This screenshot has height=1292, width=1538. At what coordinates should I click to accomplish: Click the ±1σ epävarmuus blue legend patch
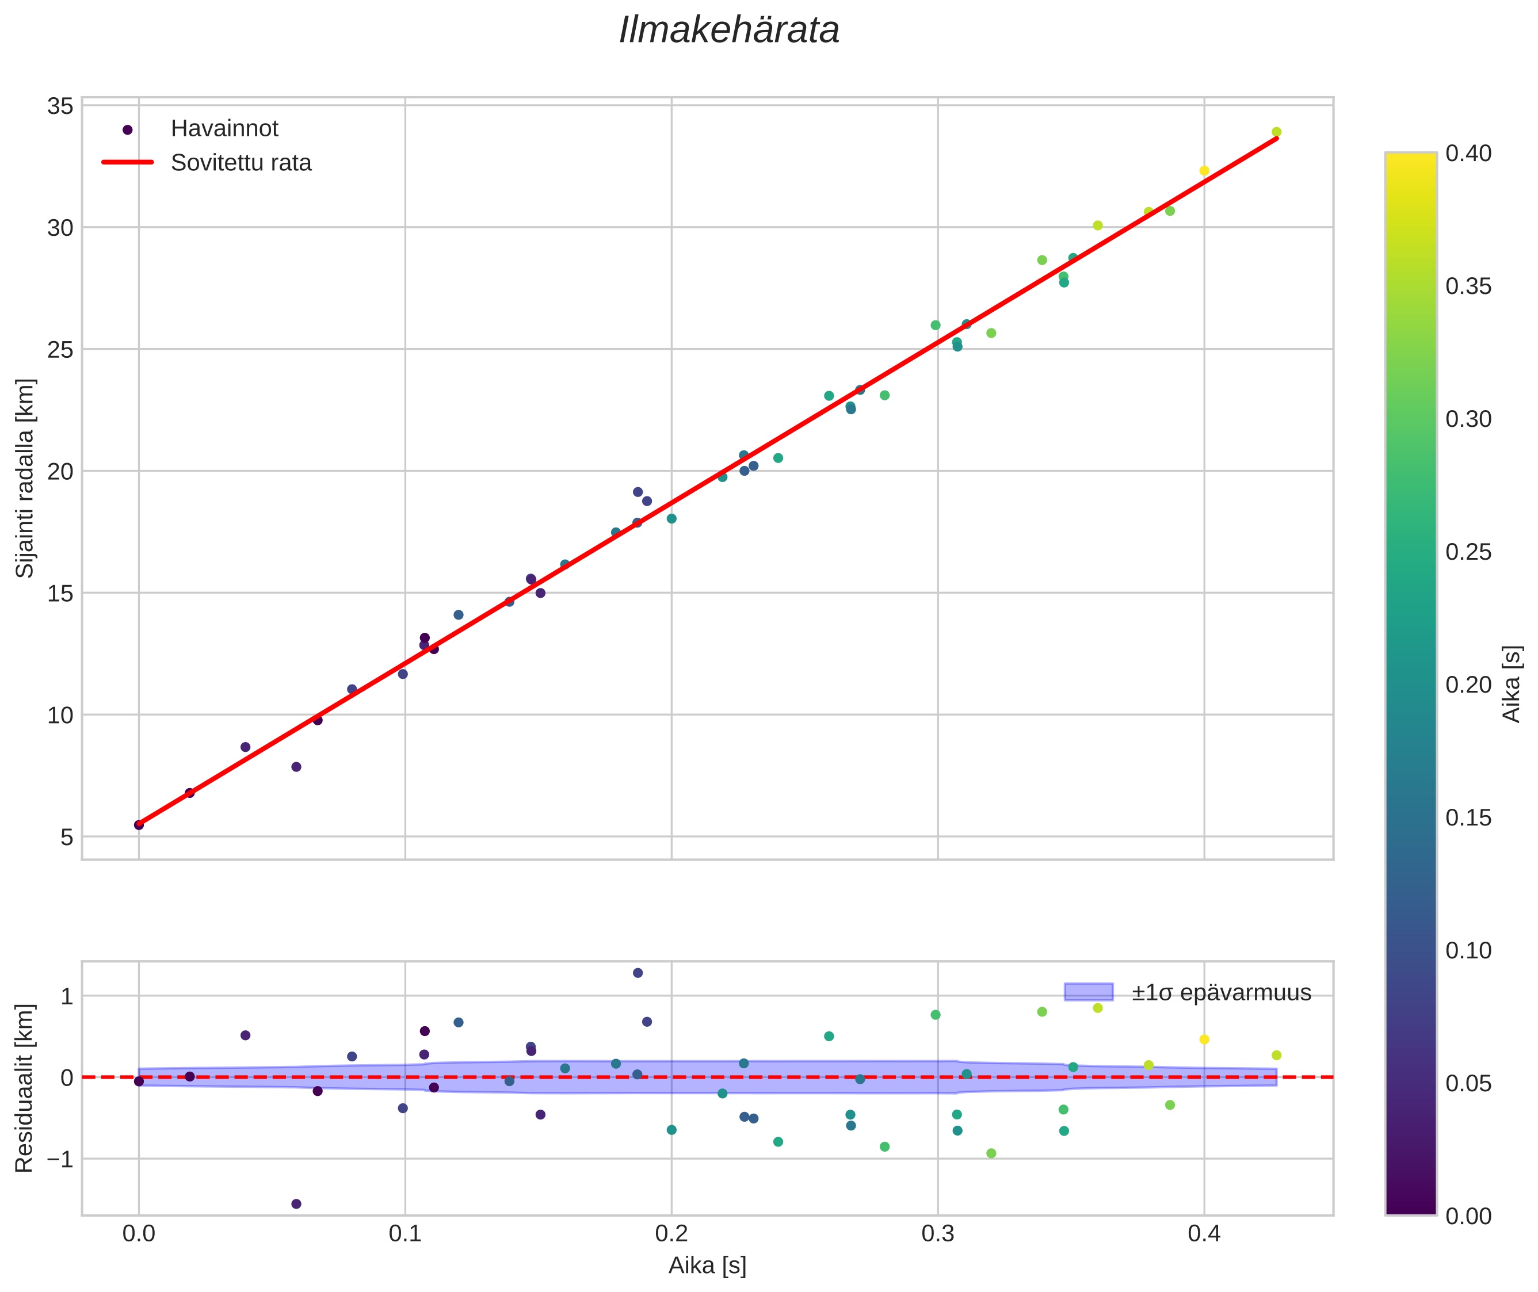coord(1088,992)
